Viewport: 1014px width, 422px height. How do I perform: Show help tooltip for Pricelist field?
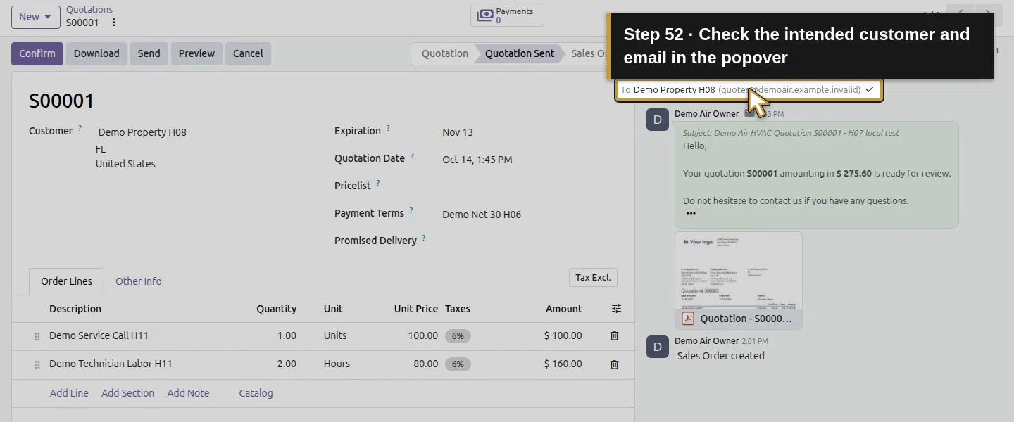378,184
